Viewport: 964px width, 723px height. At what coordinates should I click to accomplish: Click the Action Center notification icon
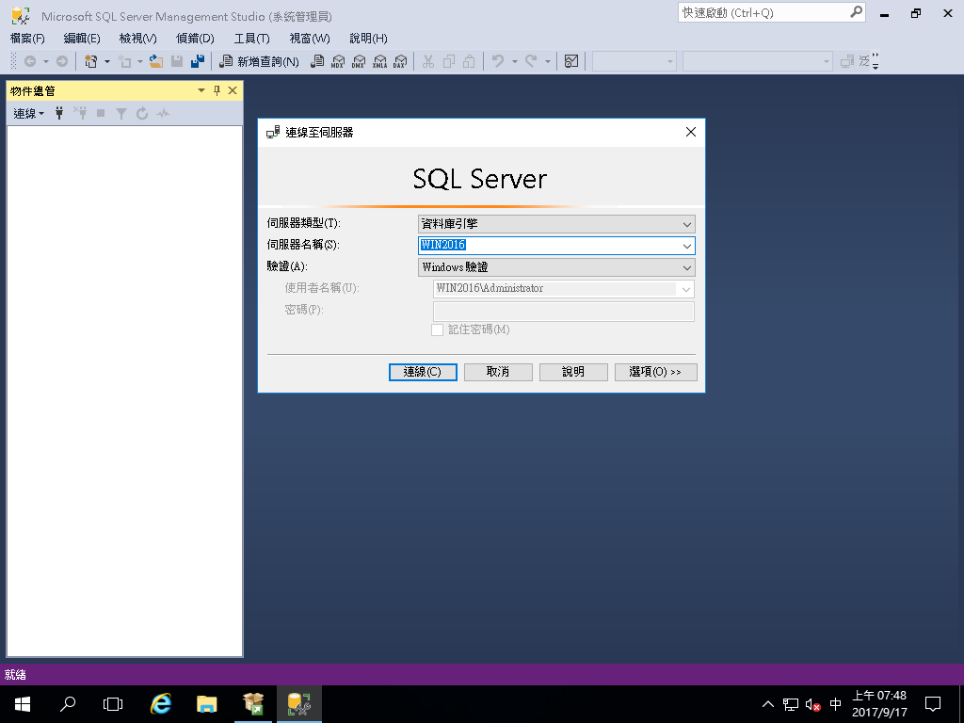(933, 704)
